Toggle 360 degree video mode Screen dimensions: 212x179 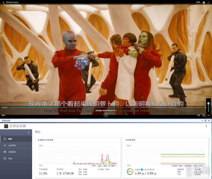point(198,2)
